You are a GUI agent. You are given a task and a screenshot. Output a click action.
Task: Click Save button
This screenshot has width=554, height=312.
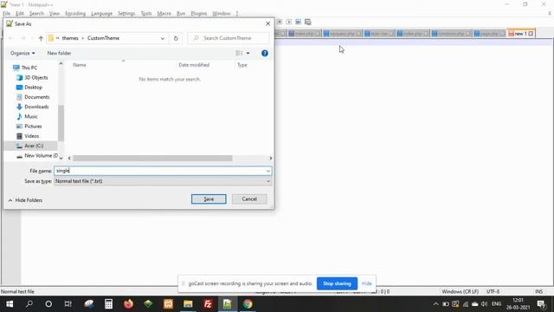[209, 199]
